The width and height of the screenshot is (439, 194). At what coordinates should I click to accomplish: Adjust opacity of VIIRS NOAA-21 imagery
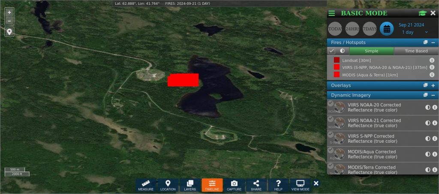pyautogui.click(x=427, y=123)
